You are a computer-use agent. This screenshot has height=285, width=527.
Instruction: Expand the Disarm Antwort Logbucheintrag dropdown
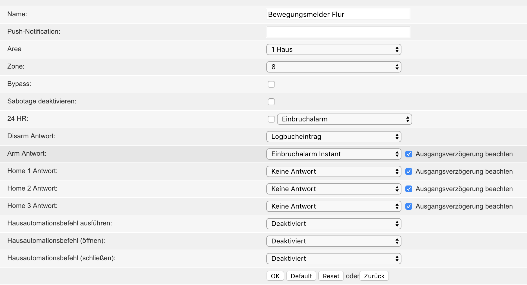click(x=334, y=137)
